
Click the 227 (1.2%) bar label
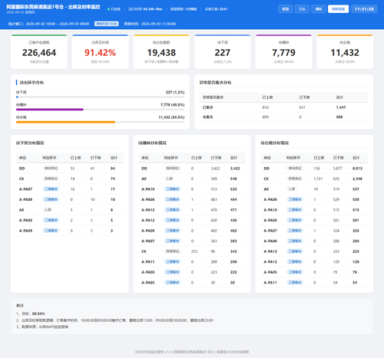point(175,92)
